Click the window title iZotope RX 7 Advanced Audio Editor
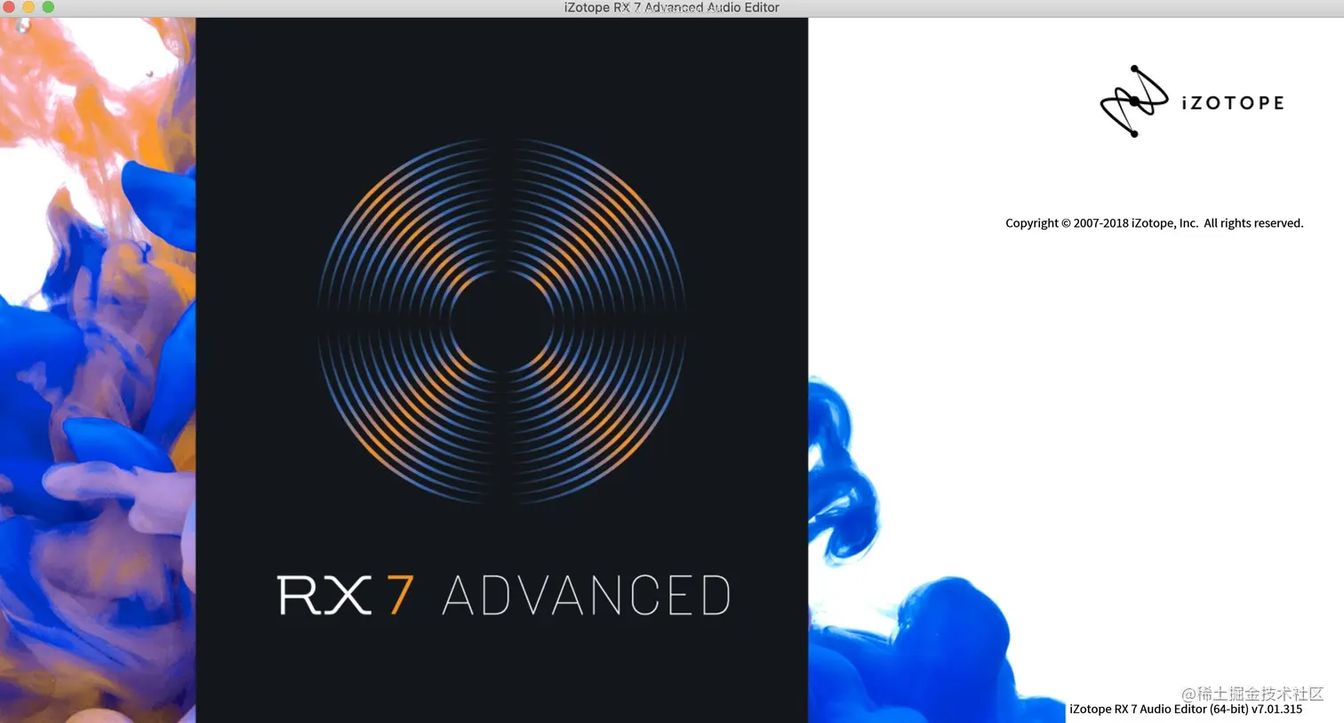1344x723 pixels. [x=671, y=7]
